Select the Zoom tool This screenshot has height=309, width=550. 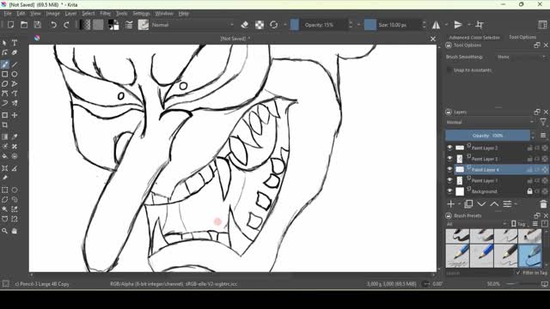point(4,231)
